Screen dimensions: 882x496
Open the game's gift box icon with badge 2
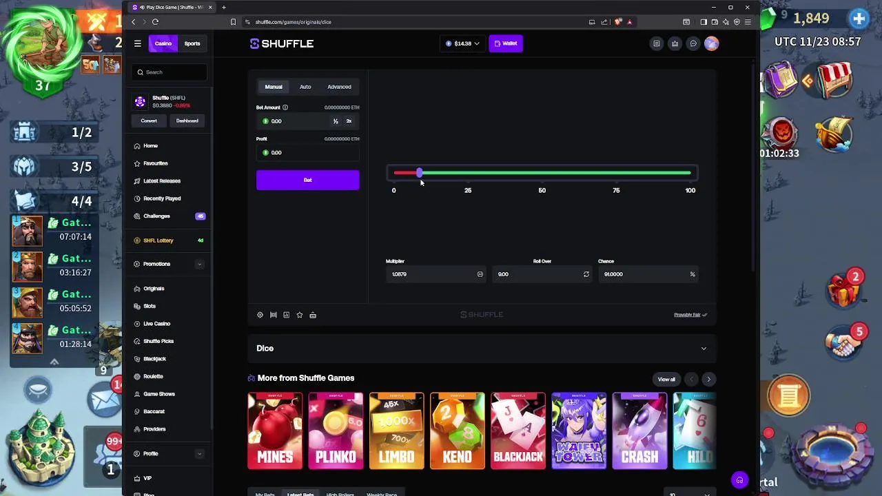845,289
